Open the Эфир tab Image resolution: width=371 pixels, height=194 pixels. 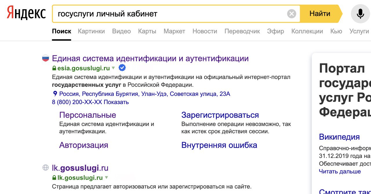tap(276, 31)
